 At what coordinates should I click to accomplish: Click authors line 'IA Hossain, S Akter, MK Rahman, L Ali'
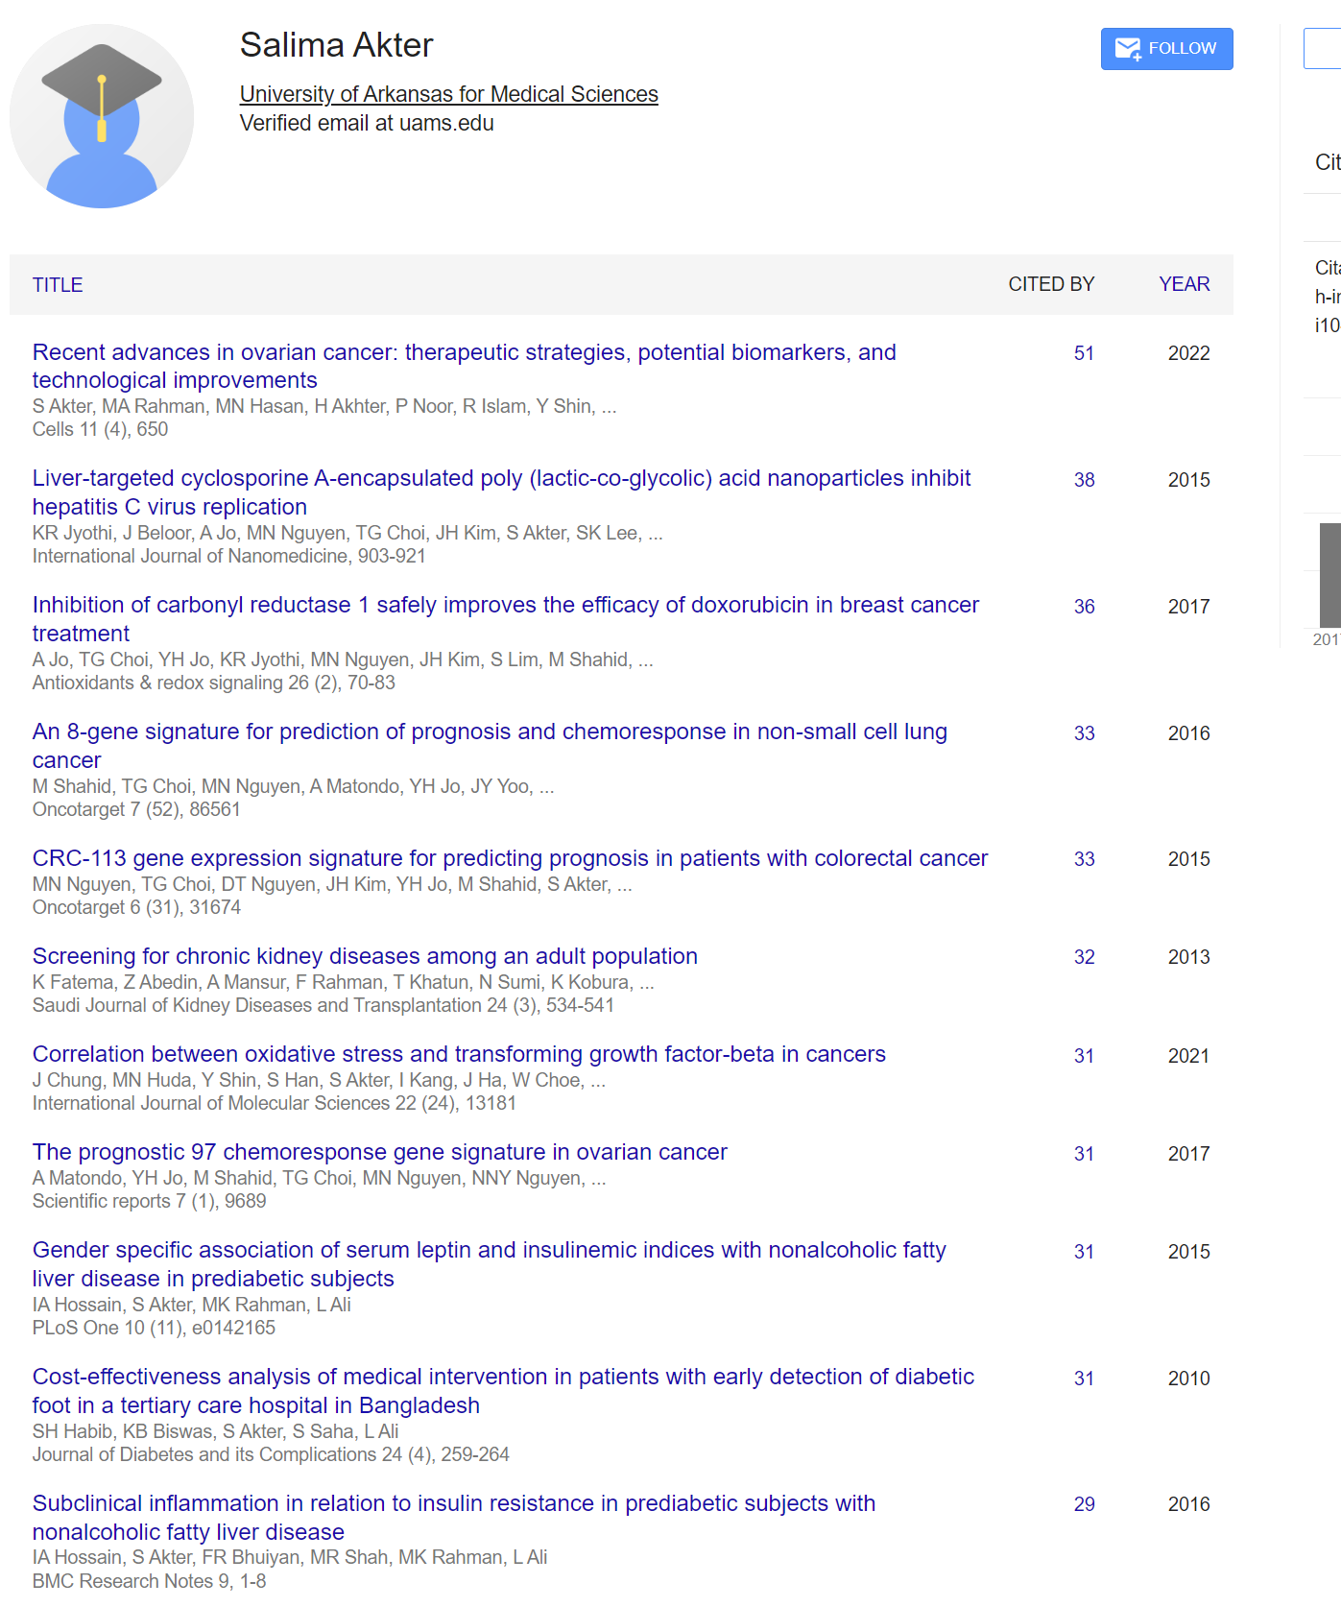coord(192,1305)
